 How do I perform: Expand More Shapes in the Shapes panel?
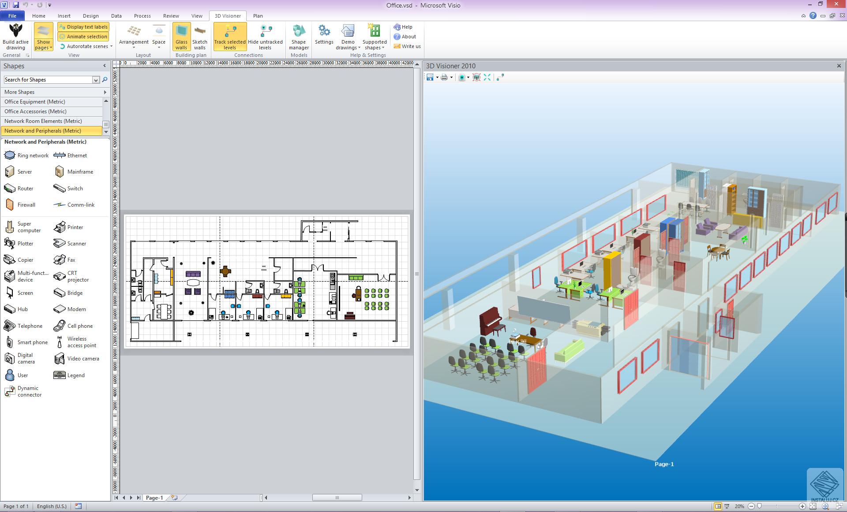[x=54, y=92]
